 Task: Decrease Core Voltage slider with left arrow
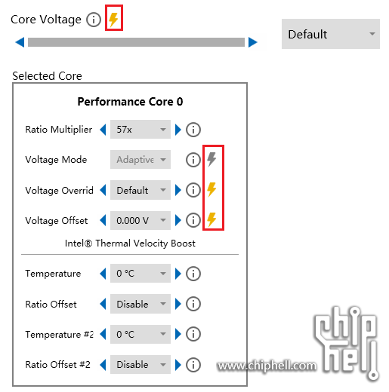pos(20,42)
